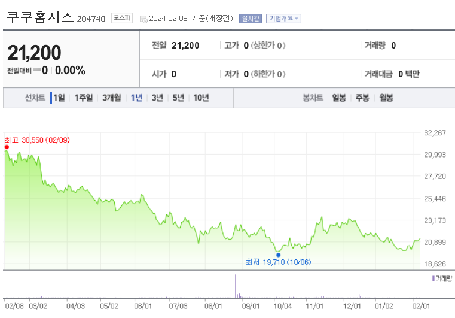Click the stock code 284740
Viewport: 455px width, 318px height.
pyautogui.click(x=91, y=19)
